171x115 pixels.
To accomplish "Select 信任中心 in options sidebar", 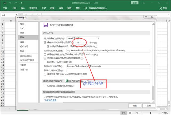I will pos(28,69).
